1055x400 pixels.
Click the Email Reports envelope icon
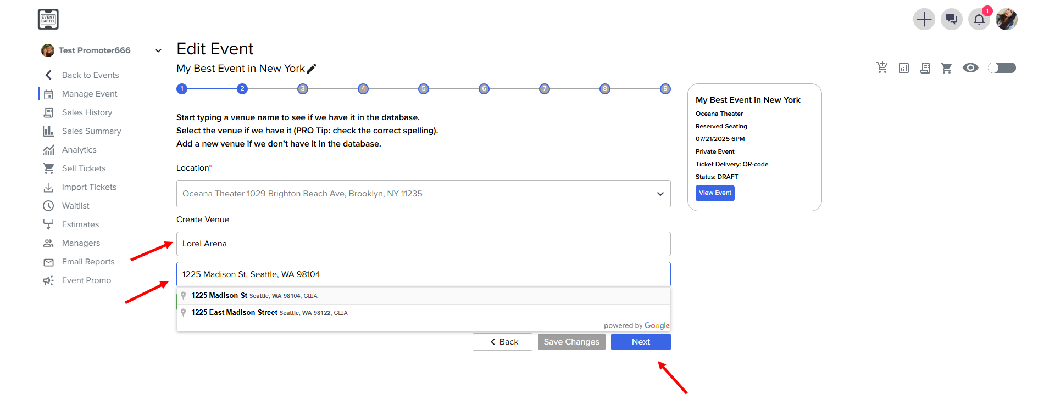click(x=48, y=262)
